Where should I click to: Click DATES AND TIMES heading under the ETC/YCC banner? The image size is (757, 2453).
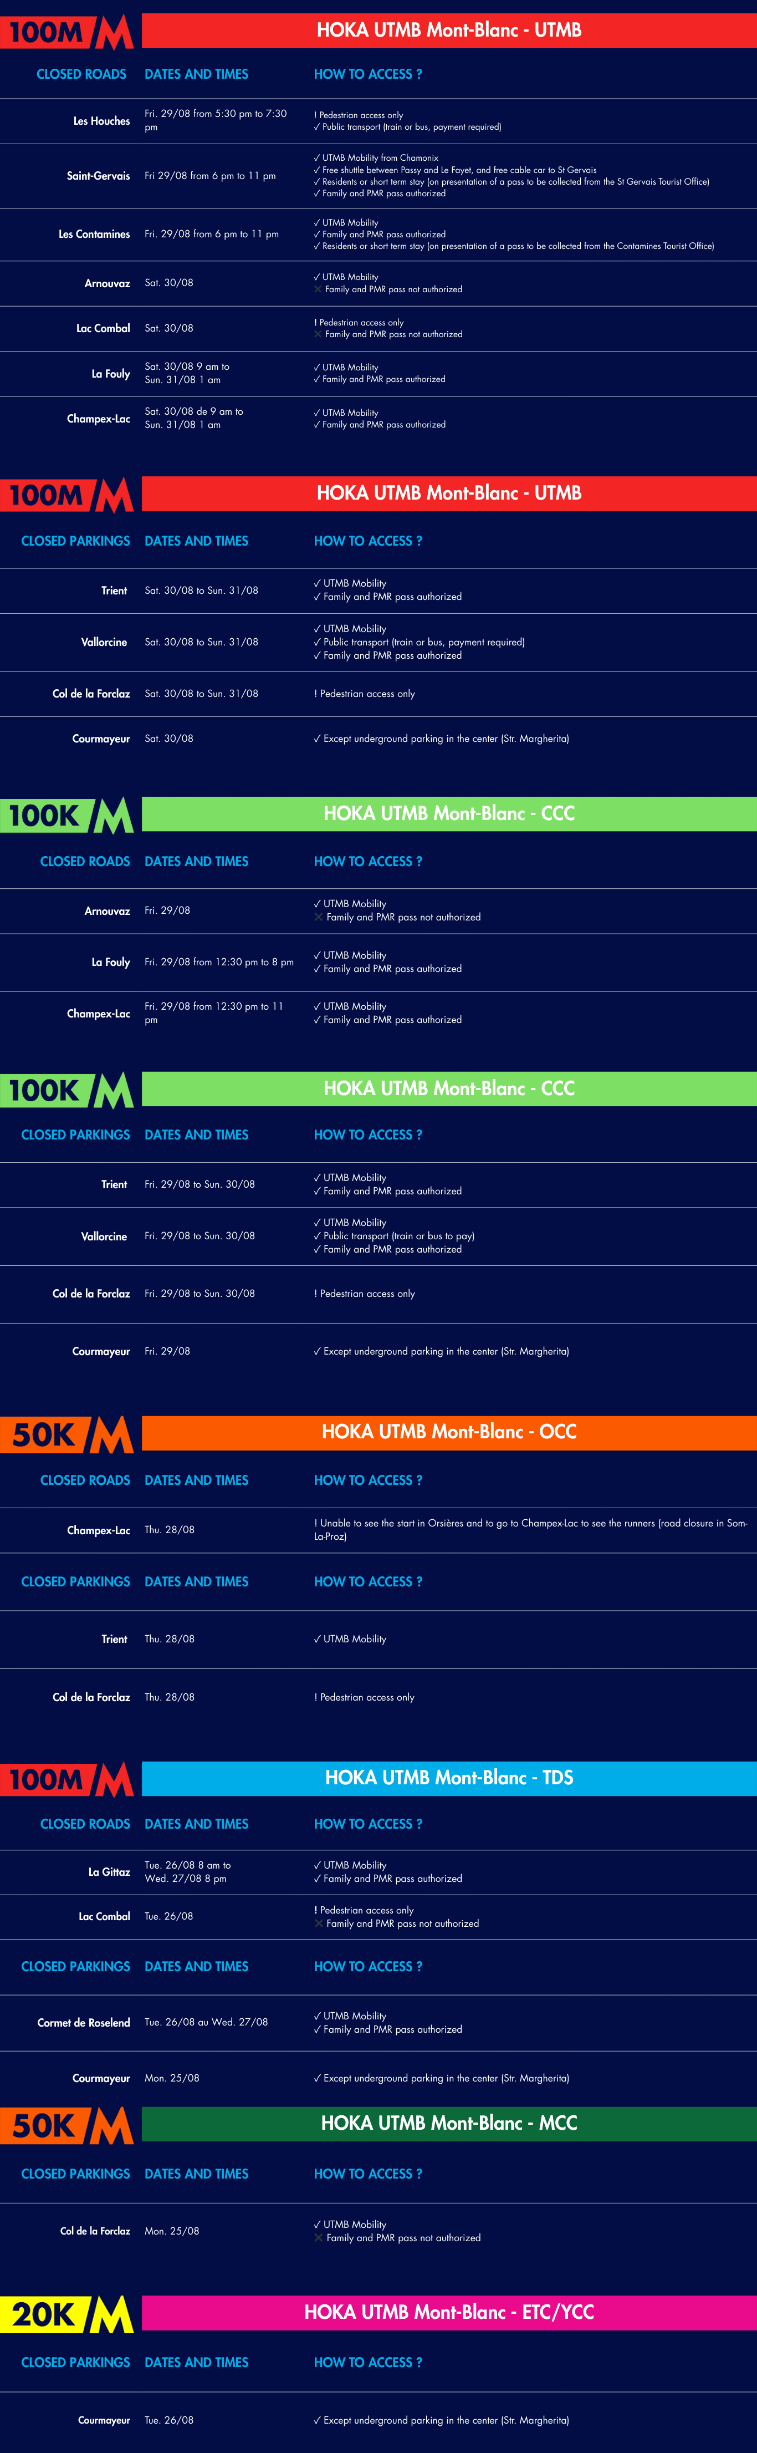click(196, 2363)
